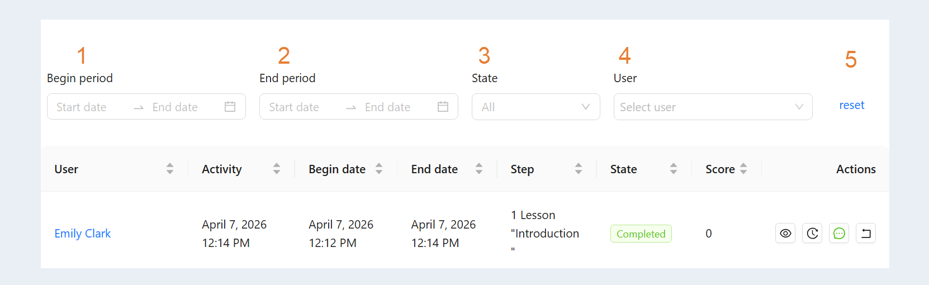
Task: Click the green comment bubble icon
Action: point(839,234)
